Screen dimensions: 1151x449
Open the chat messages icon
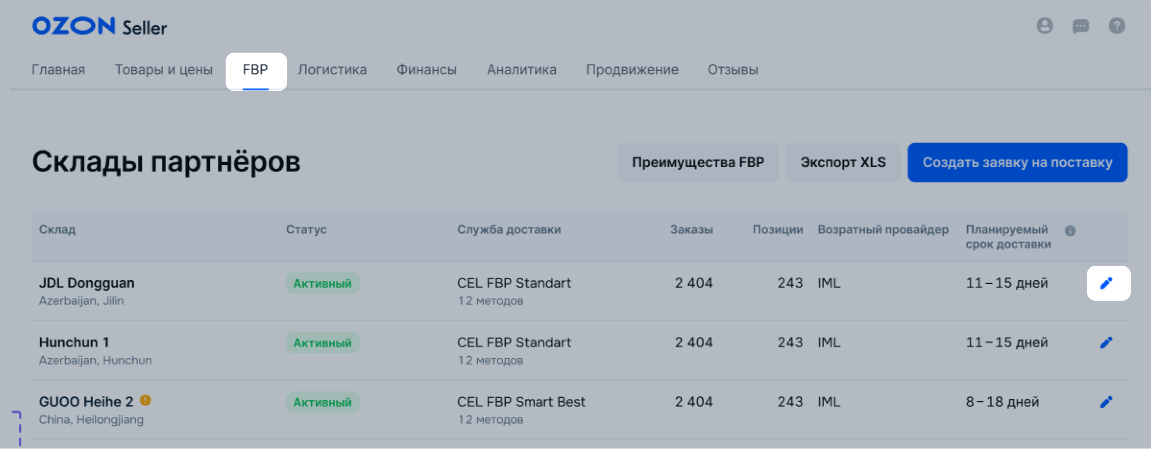tap(1080, 26)
